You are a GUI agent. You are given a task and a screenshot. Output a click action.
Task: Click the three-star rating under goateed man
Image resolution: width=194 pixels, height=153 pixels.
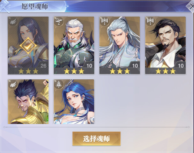tap(166, 71)
